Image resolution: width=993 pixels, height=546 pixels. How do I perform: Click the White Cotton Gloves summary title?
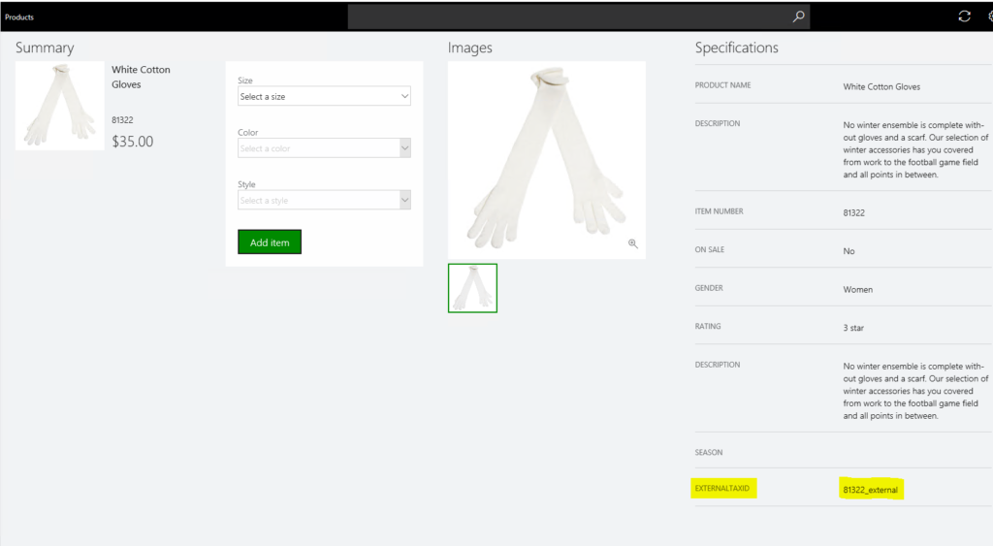pos(141,77)
